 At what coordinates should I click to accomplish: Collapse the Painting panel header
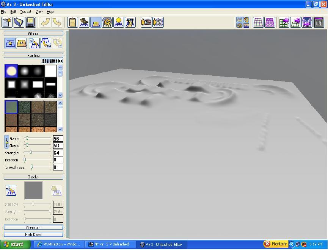(x=33, y=55)
